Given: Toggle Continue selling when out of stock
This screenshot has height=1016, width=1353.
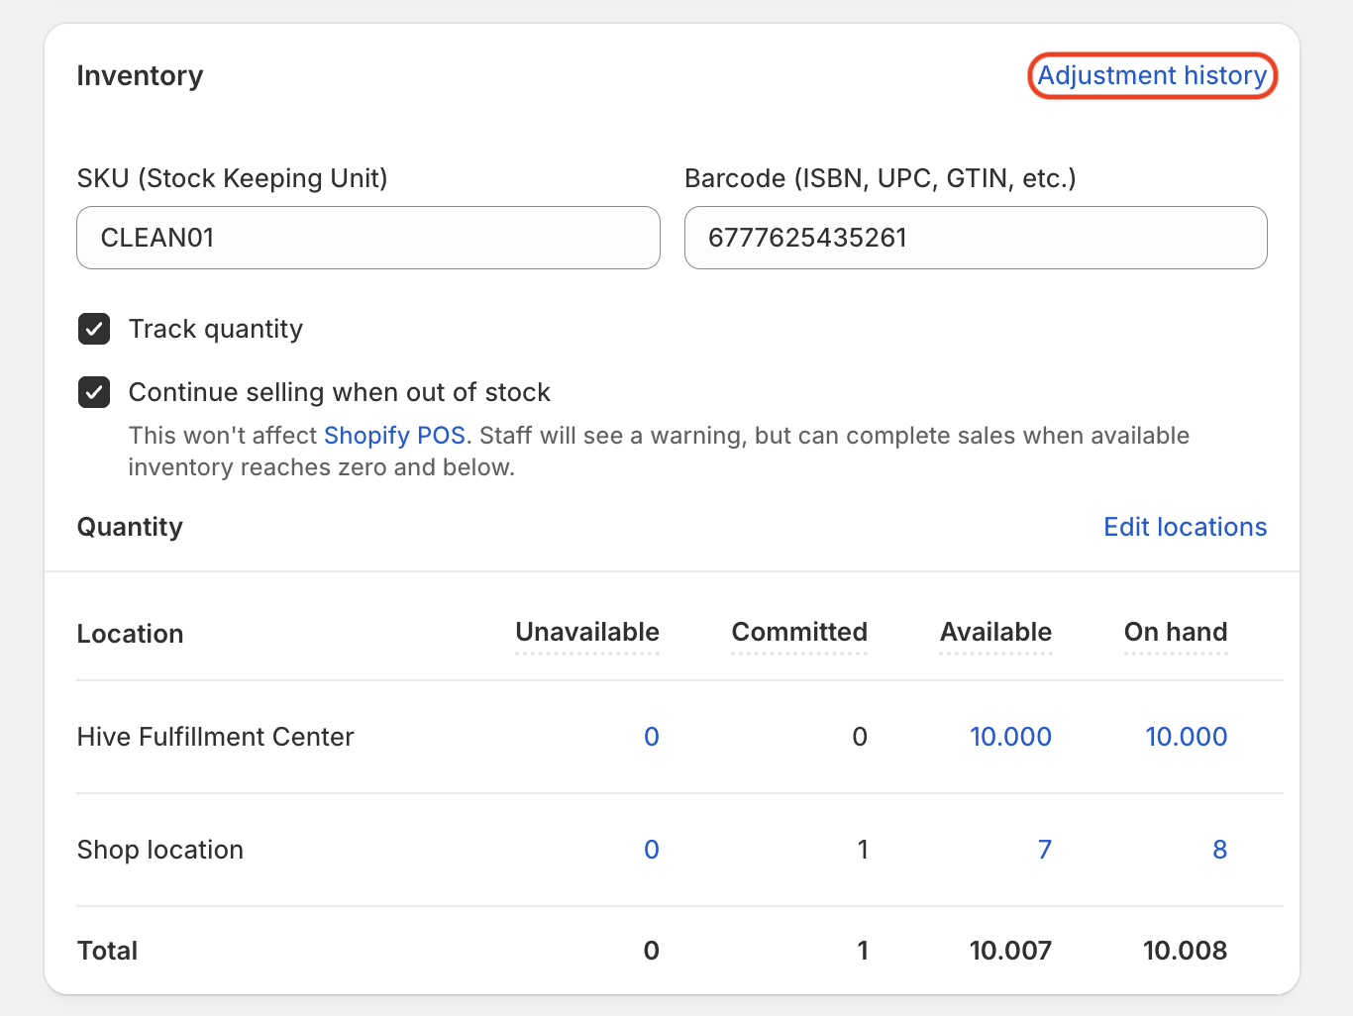Looking at the screenshot, I should click(94, 392).
